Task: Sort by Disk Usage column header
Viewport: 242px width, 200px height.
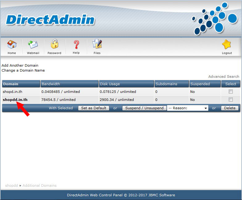Action: click(x=110, y=84)
